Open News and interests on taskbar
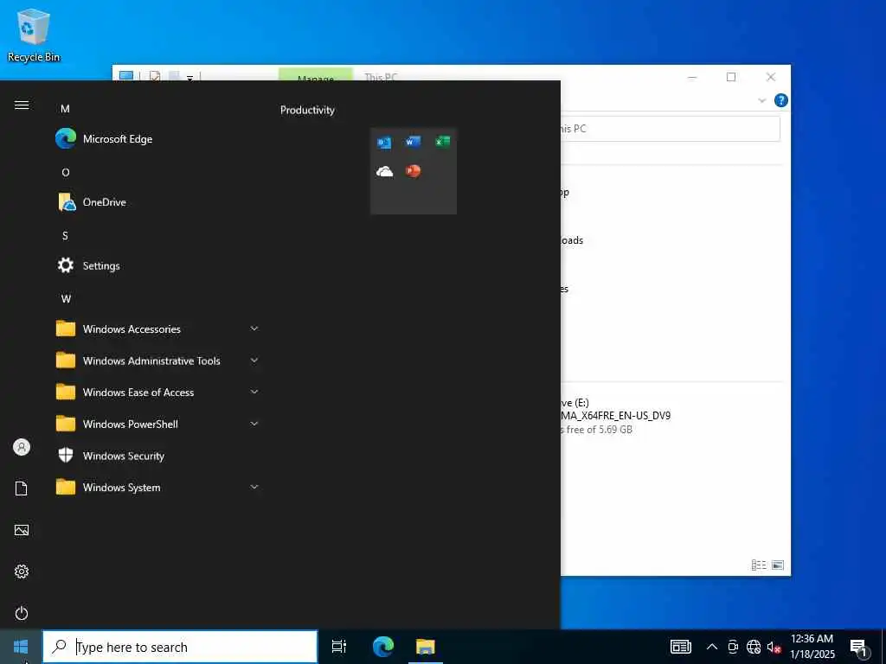 point(680,647)
